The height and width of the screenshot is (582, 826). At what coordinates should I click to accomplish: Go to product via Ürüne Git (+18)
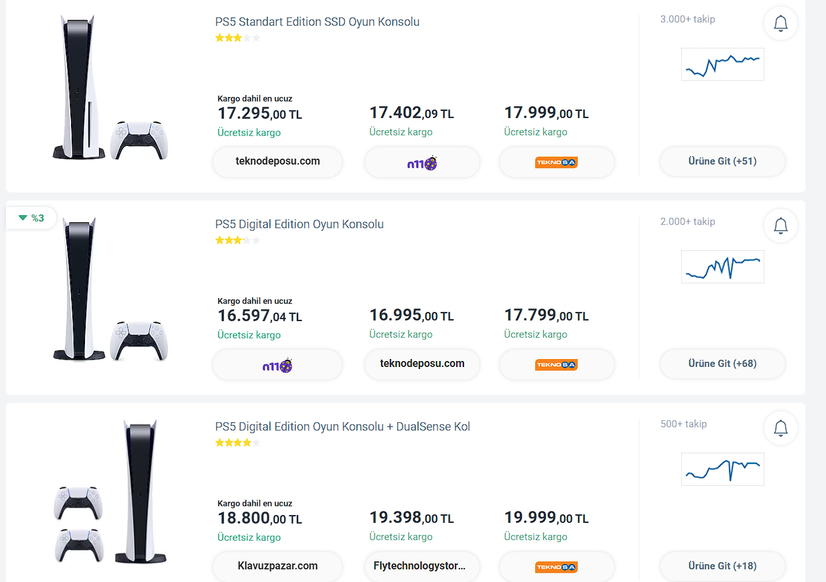[x=722, y=566]
